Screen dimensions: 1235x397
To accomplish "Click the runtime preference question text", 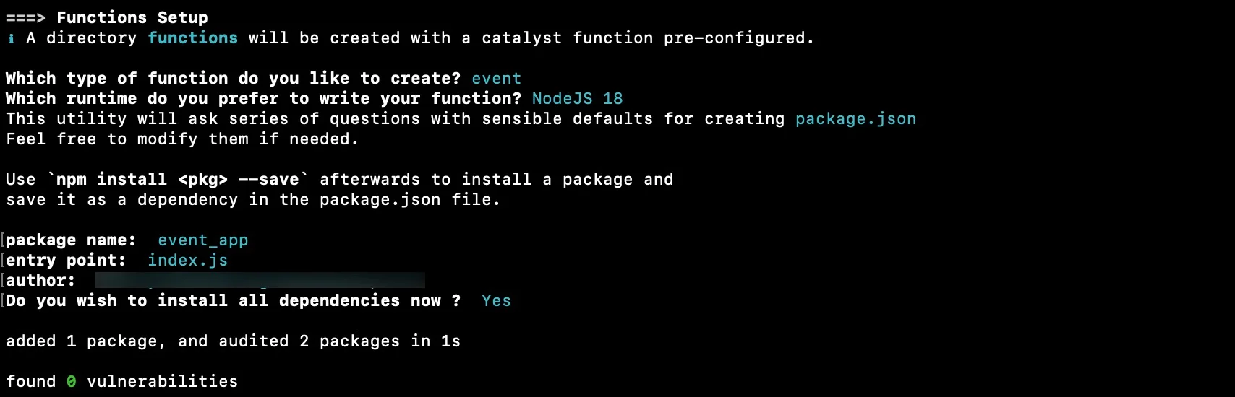I will [263, 99].
